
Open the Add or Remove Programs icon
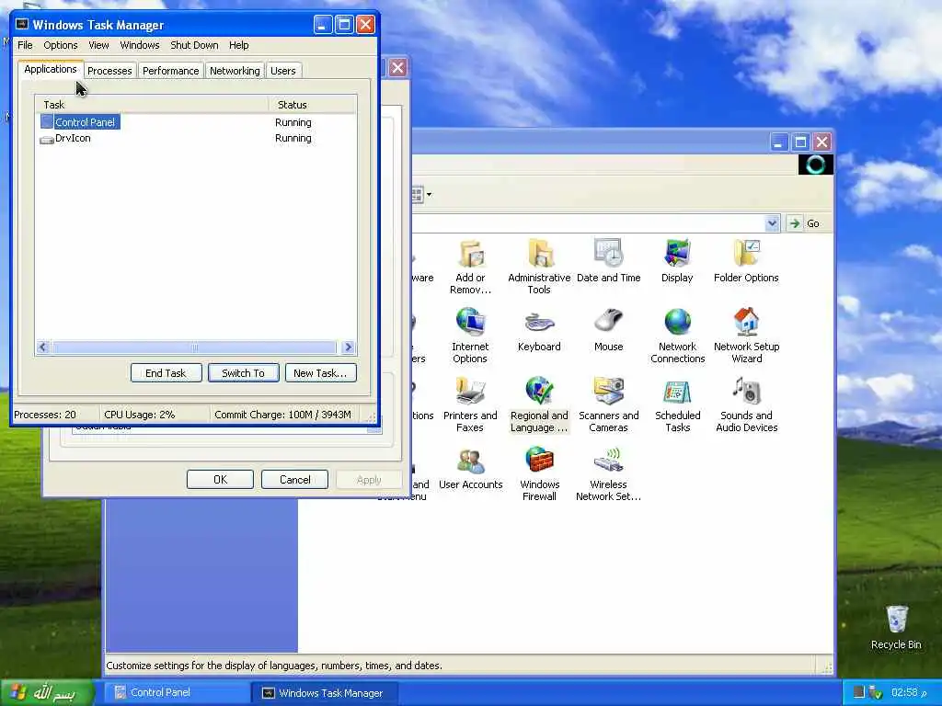[470, 266]
